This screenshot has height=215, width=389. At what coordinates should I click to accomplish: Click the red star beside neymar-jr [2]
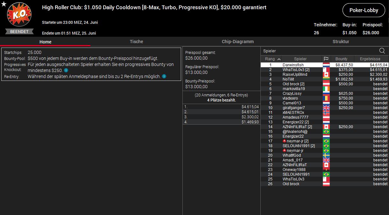[x=284, y=141]
